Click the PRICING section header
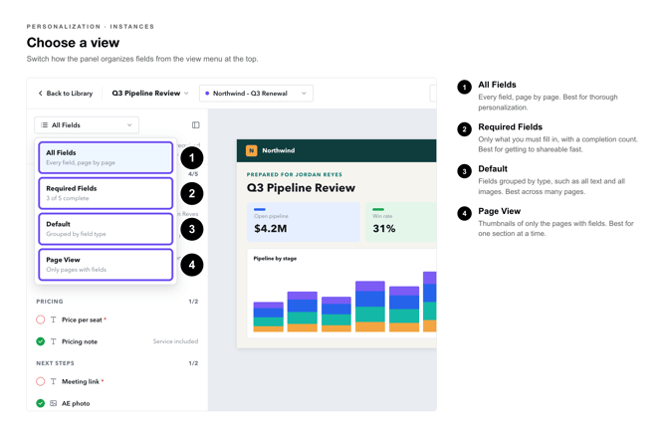667x428 pixels. coord(50,302)
